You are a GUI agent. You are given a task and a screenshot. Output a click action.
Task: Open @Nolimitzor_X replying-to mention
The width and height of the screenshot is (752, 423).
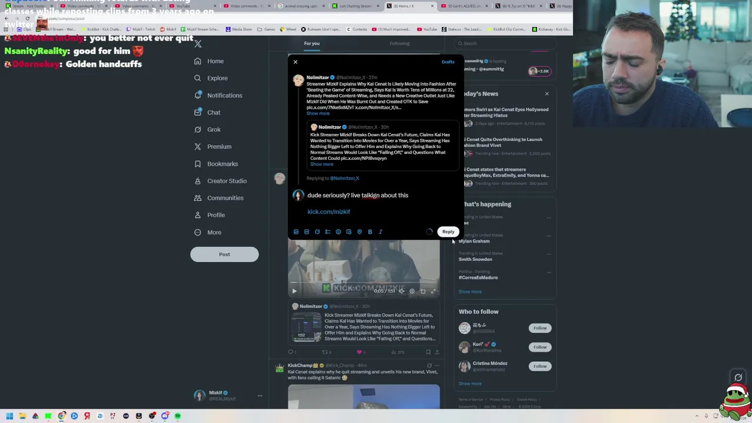344,178
